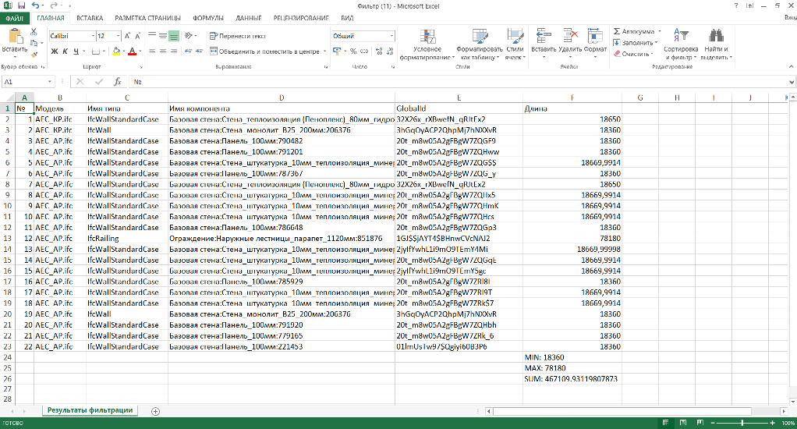
Task: Expand the borders dropdown arrow
Action: point(104,51)
